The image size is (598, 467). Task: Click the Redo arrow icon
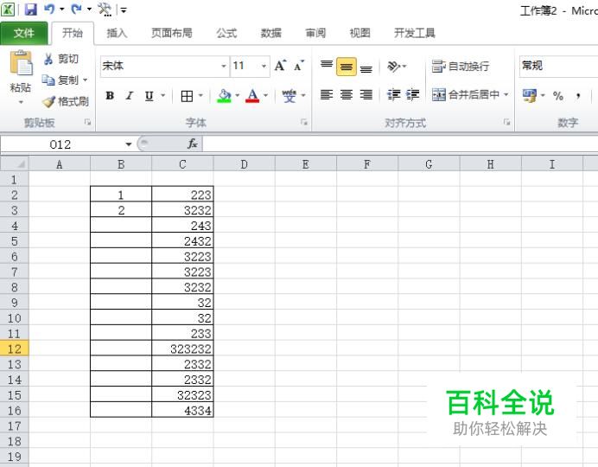(x=76, y=10)
